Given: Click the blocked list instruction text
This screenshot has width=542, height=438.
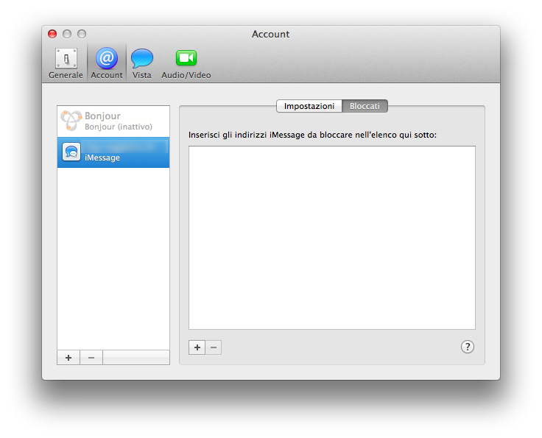Looking at the screenshot, I should 312,135.
